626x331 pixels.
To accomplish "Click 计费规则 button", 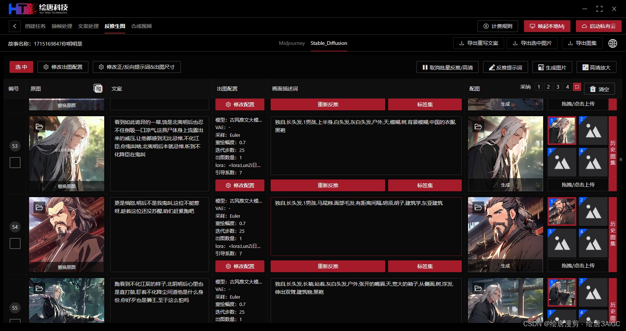I will (x=498, y=26).
